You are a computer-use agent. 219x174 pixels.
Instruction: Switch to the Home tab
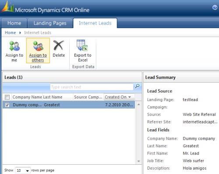pos(14,23)
